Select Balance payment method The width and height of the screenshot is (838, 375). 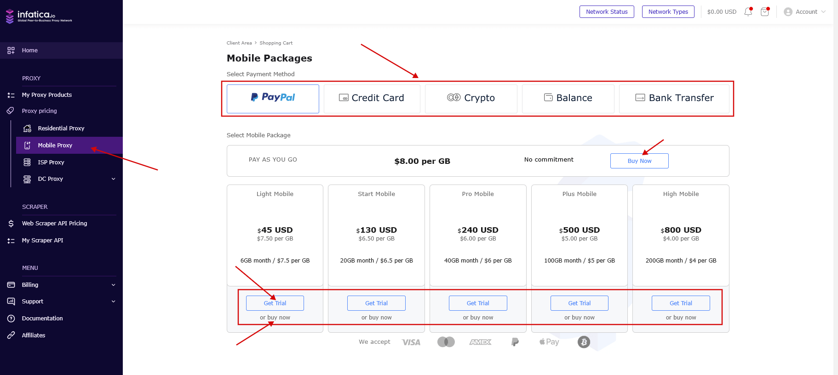[x=568, y=99]
